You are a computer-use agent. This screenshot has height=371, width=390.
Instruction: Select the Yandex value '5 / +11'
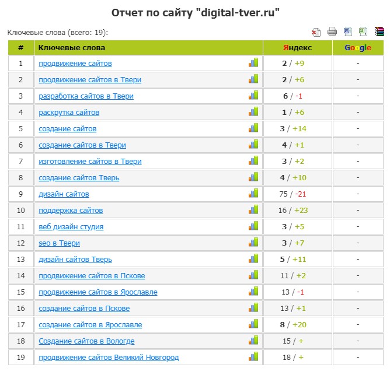pyautogui.click(x=293, y=260)
